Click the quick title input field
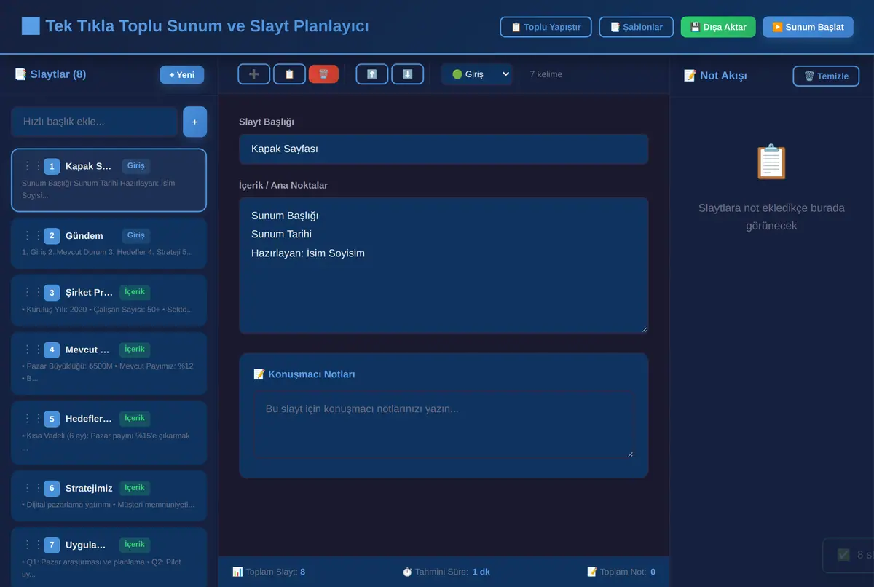Screen dimensions: 874x587 tap(94, 122)
